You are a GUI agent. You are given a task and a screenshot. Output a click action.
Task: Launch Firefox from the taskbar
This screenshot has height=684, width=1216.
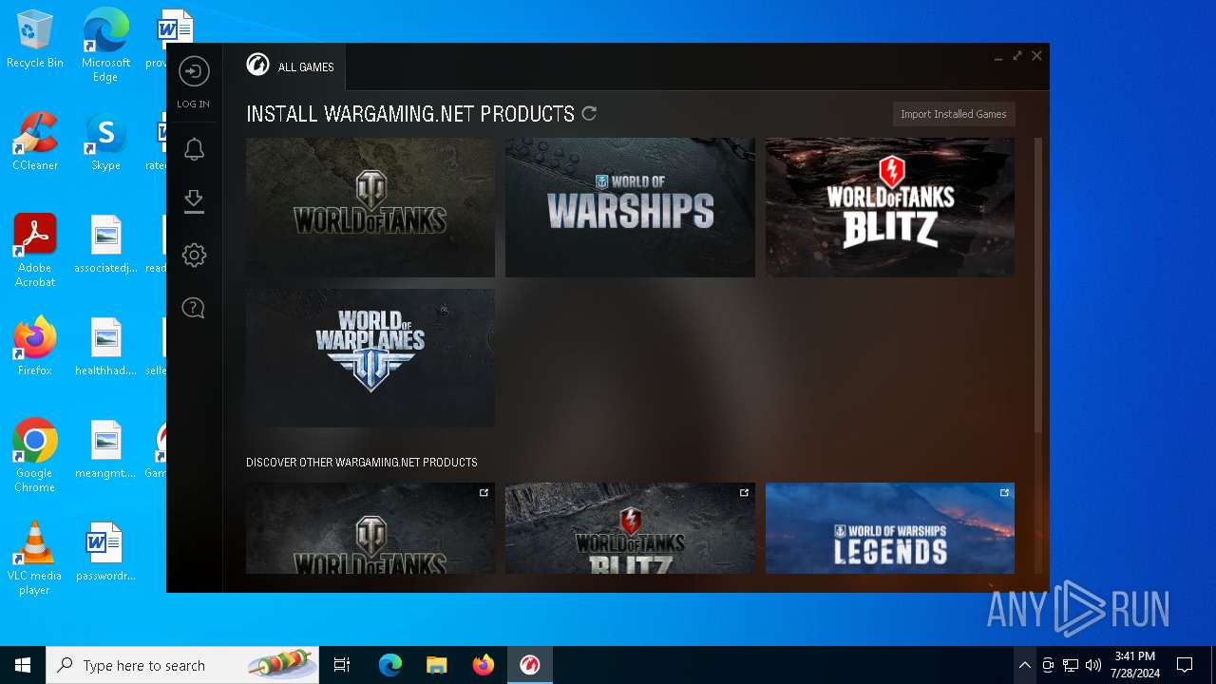[483, 665]
